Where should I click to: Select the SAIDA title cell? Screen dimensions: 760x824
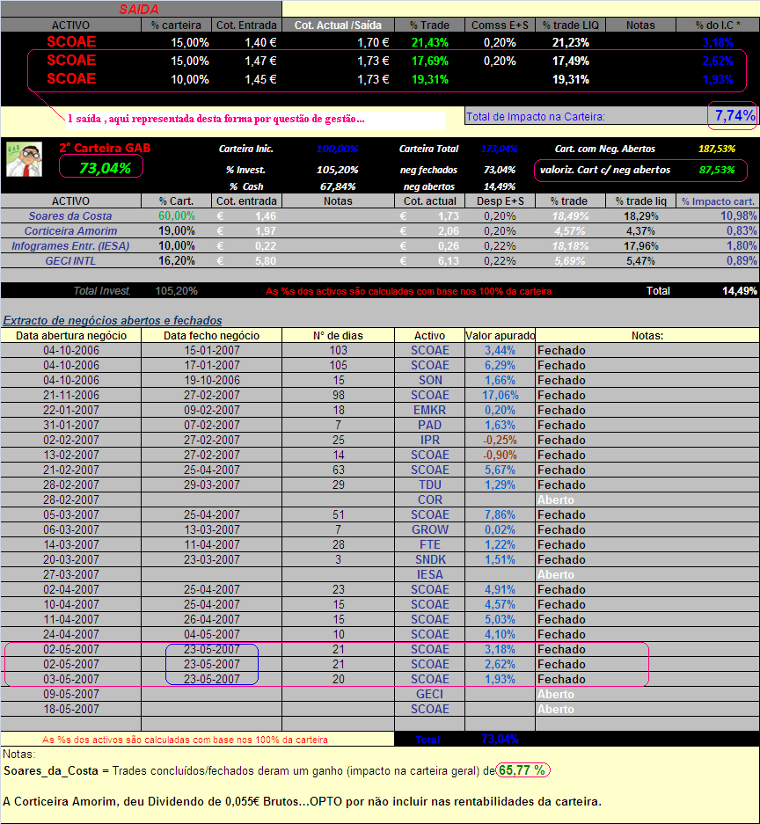(x=141, y=9)
